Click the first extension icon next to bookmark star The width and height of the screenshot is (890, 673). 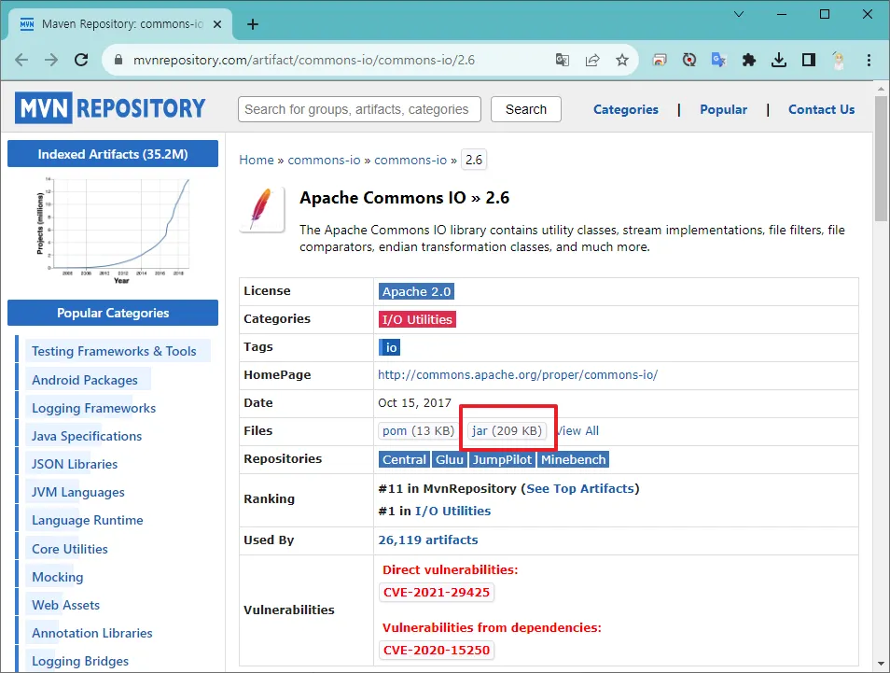coord(660,60)
